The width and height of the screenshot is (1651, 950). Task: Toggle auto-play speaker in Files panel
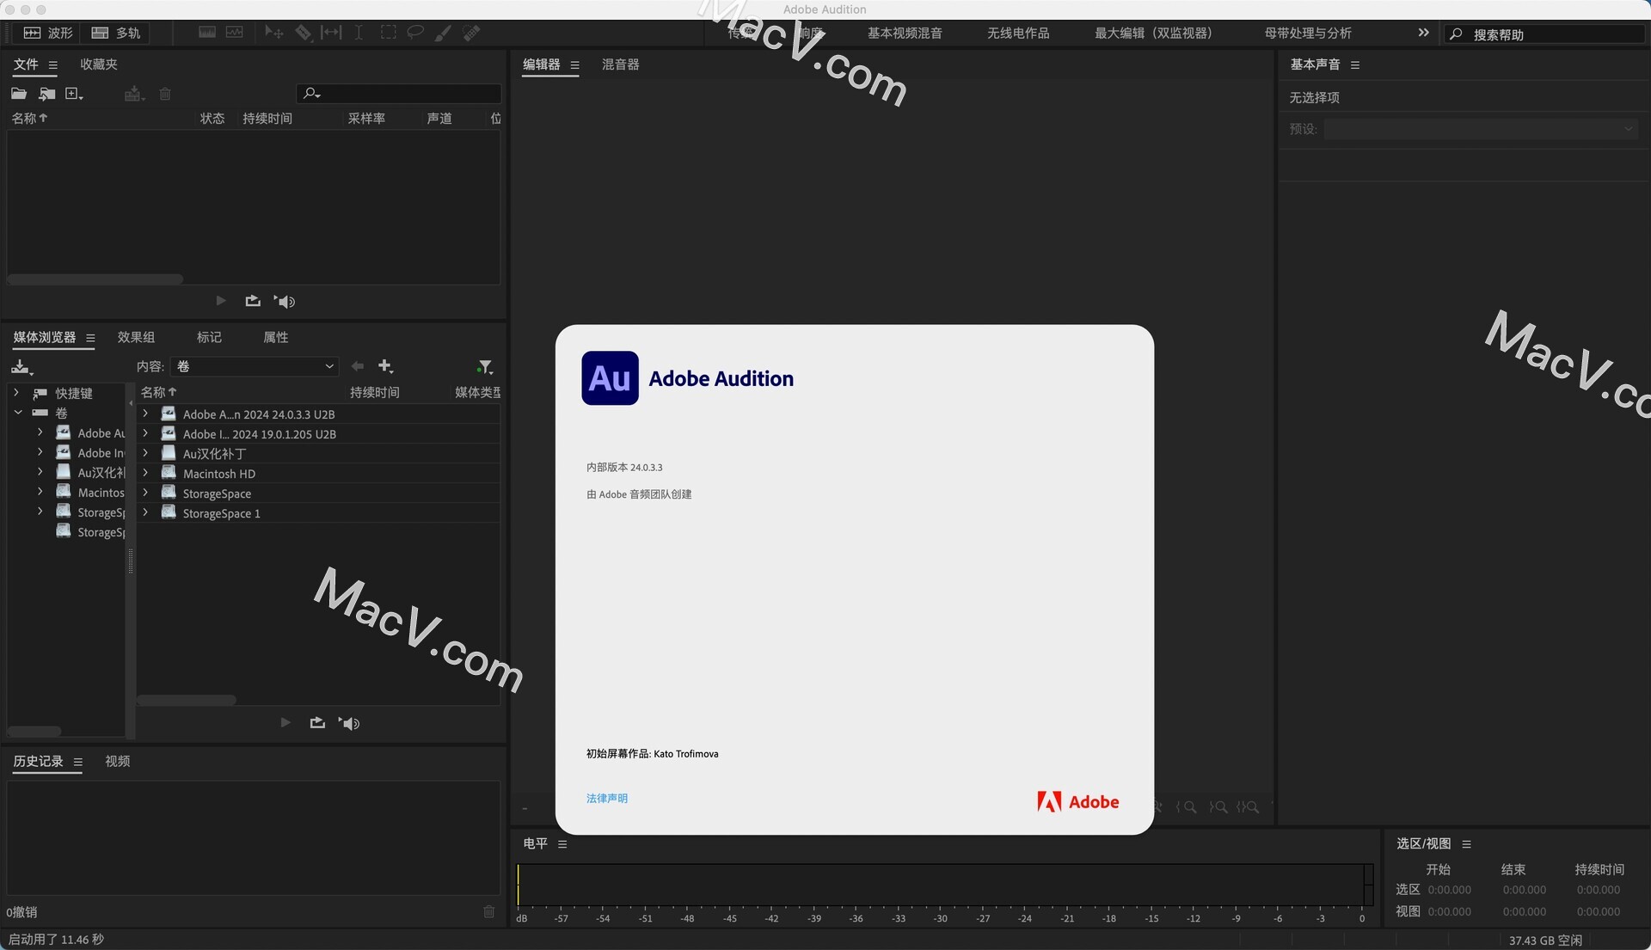[285, 301]
